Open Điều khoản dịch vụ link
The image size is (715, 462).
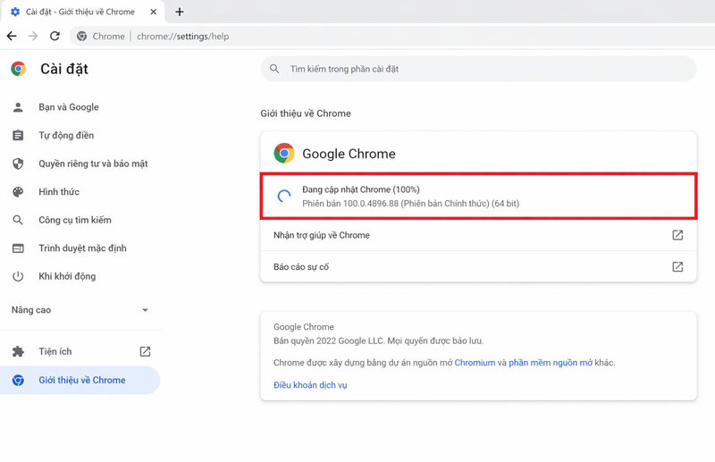pyautogui.click(x=310, y=385)
